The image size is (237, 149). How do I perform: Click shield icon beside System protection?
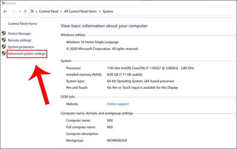pyautogui.click(x=4, y=47)
